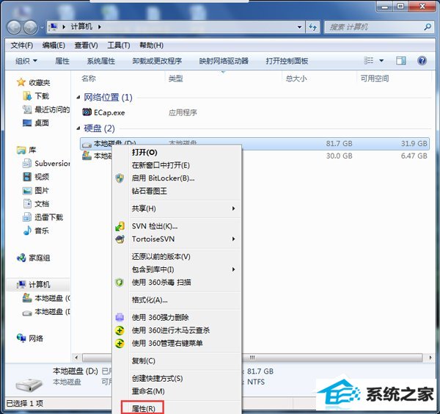Image resolution: width=440 pixels, height=414 pixels.
Task: Select 格式化(A)... in the context menu
Action: point(150,300)
